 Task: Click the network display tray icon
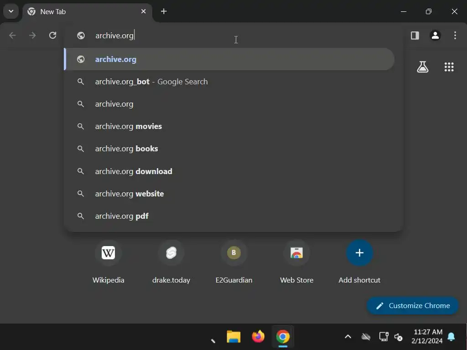click(384, 337)
